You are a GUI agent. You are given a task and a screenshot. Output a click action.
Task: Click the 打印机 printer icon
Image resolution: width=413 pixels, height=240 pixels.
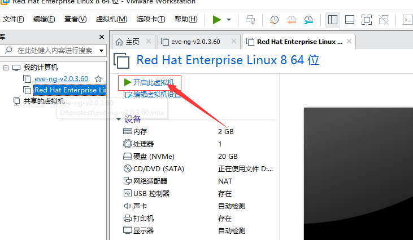point(128,218)
